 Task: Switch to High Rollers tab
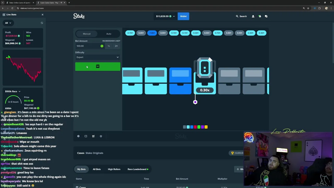point(114,169)
